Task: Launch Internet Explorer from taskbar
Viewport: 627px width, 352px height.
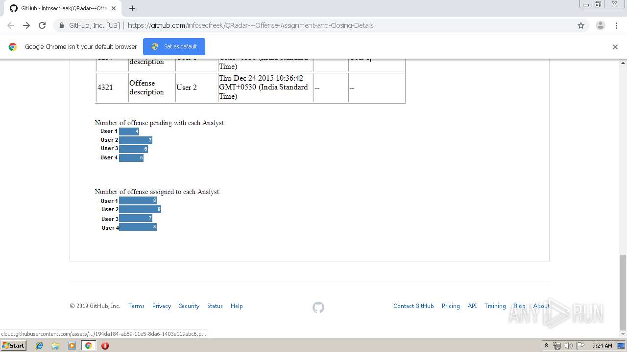Action: point(39,346)
